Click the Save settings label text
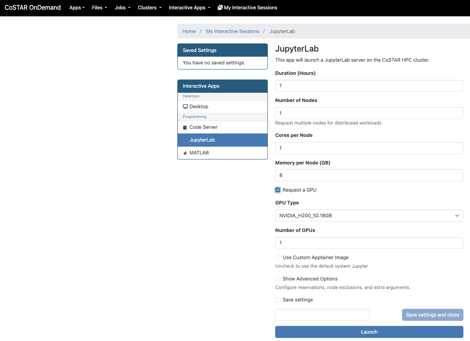 click(x=298, y=300)
